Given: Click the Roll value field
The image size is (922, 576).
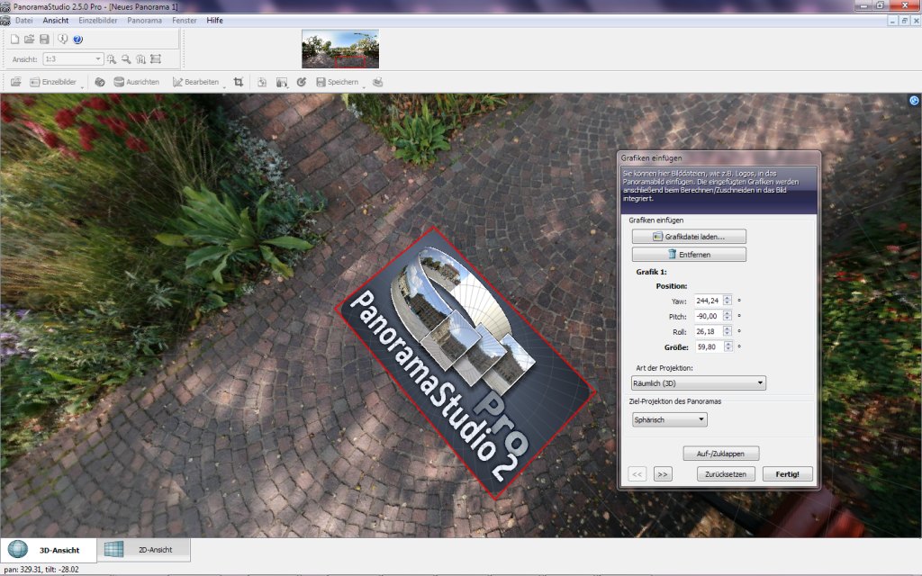Looking at the screenshot, I should coord(708,331).
